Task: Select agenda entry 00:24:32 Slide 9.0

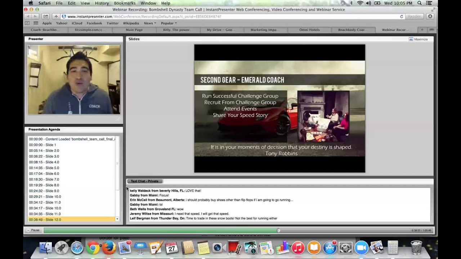Action: click(44, 191)
